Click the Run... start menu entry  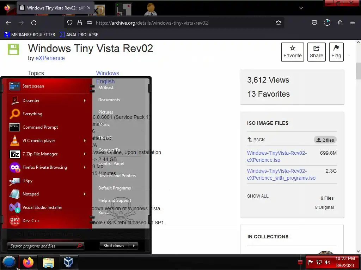click(104, 213)
